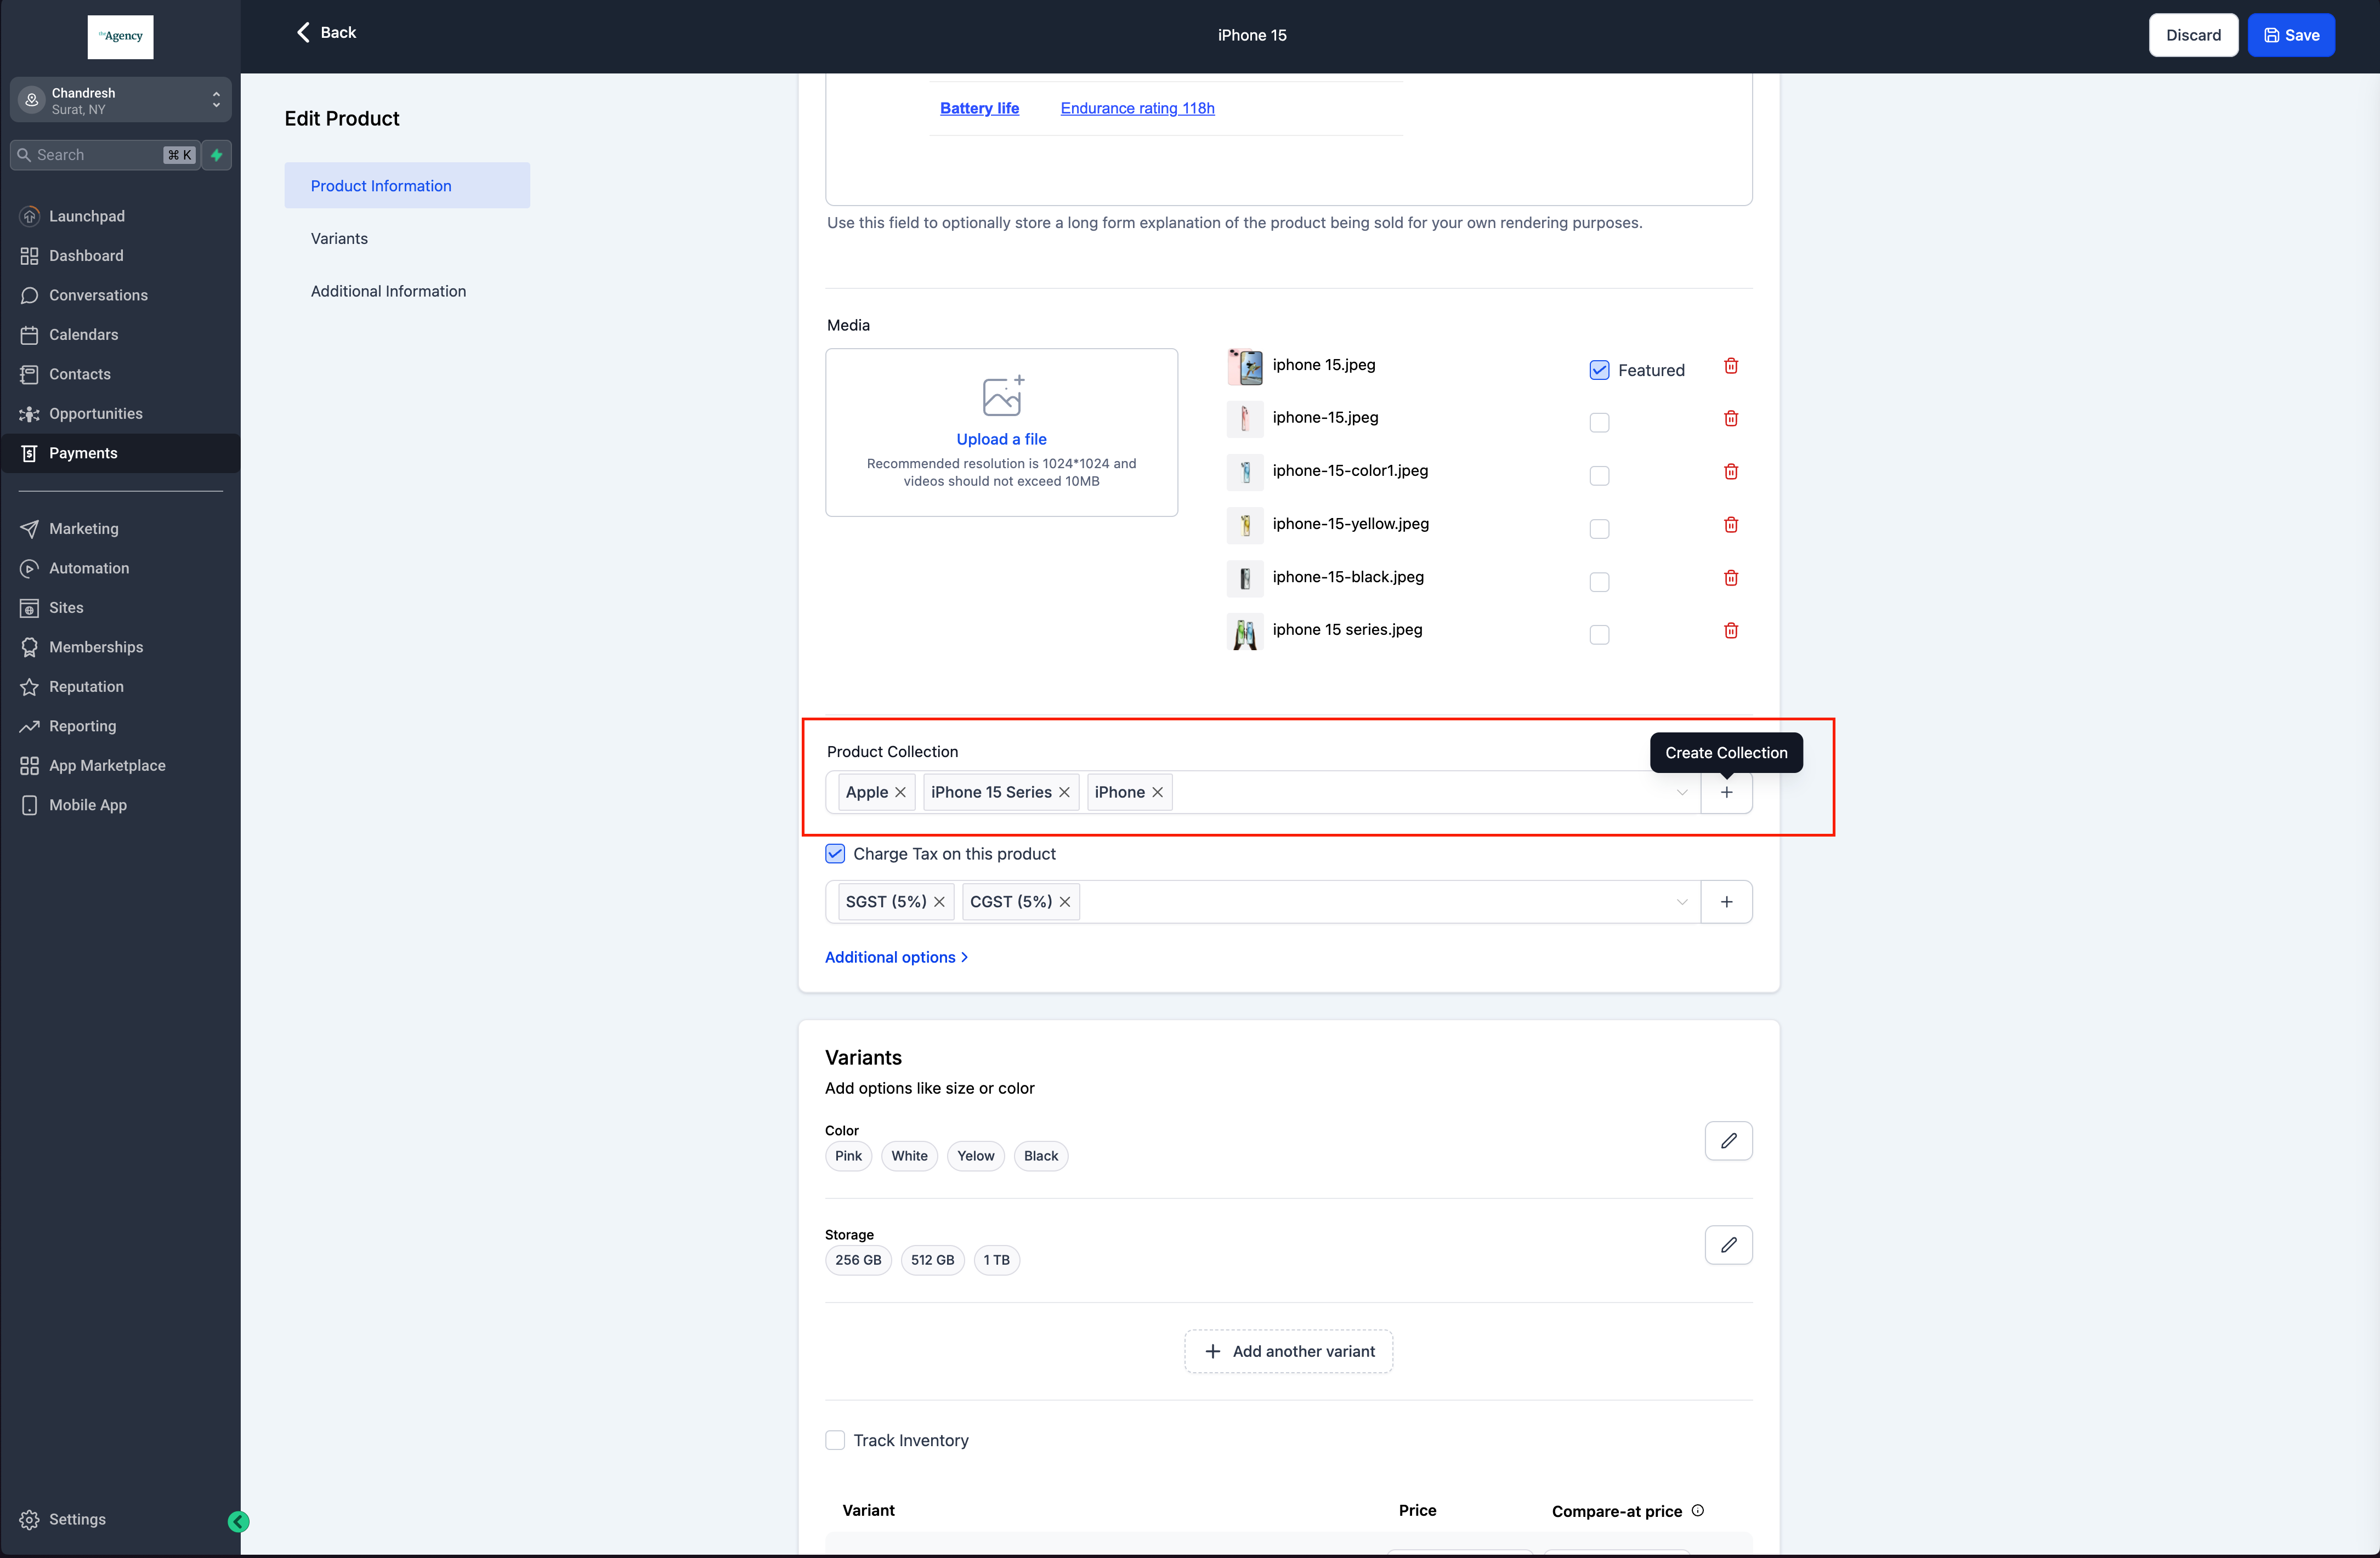Click the blue Save button
Screen dimensions: 2380x1558
coord(2290,35)
